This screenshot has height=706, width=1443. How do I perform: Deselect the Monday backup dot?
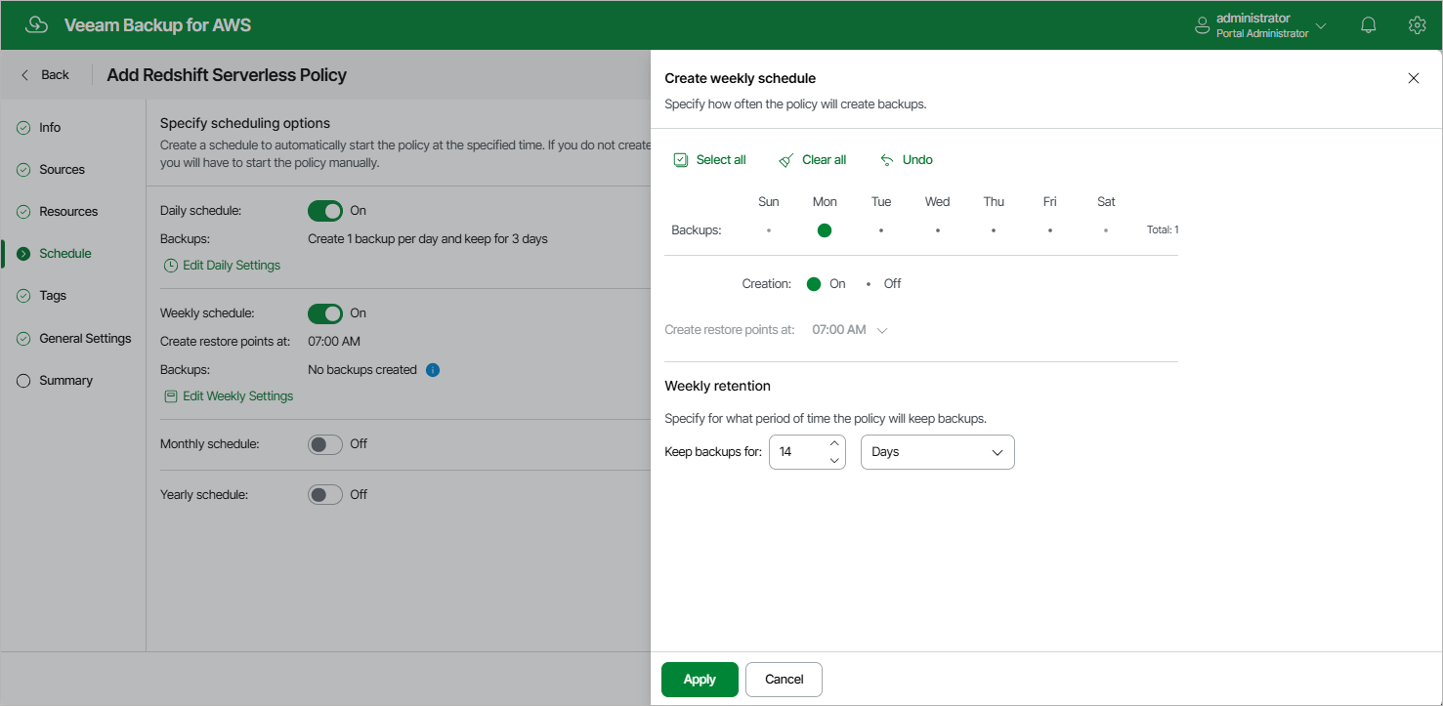(825, 230)
